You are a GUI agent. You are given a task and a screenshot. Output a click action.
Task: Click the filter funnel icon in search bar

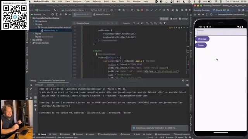164,23
